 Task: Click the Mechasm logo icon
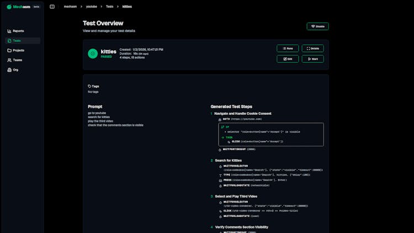coord(9,7)
